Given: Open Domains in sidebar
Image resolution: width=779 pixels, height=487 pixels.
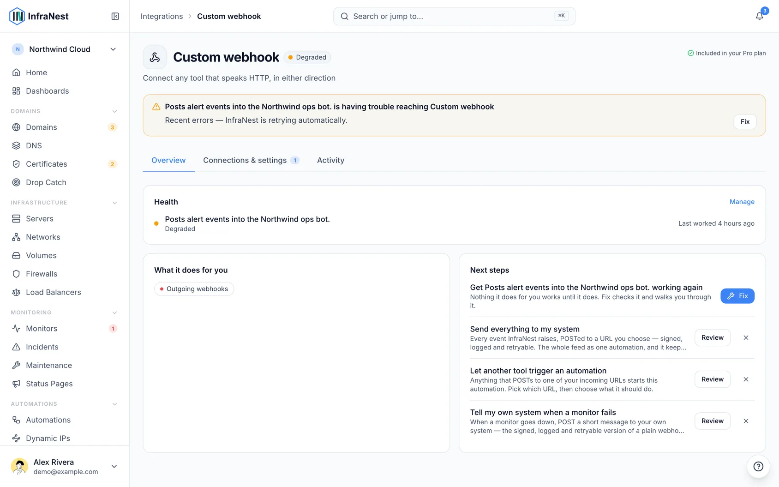Looking at the screenshot, I should 65,127.
